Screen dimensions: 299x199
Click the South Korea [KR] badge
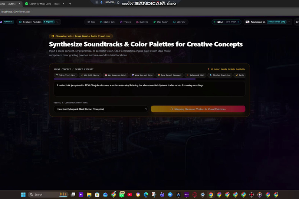276,22
